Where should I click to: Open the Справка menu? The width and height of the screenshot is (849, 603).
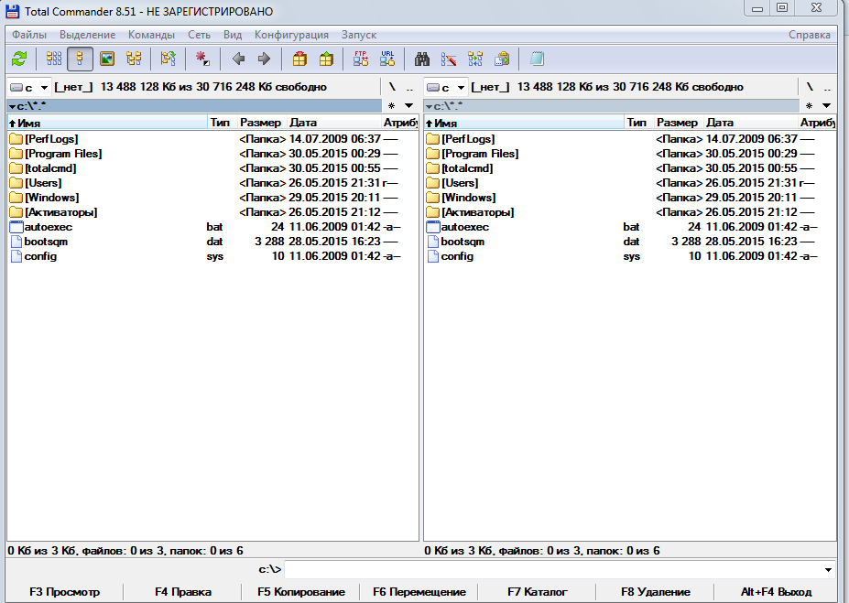[x=809, y=35]
